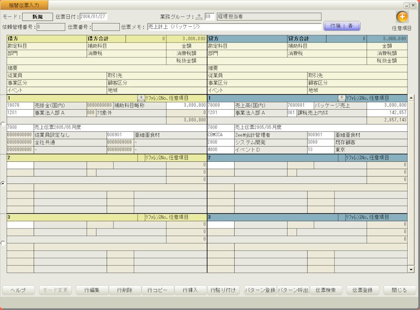Image resolution: width=420 pixels, height=310 pixels.
Task: Minimize the voucher entry window
Action: pyautogui.click(x=407, y=5)
